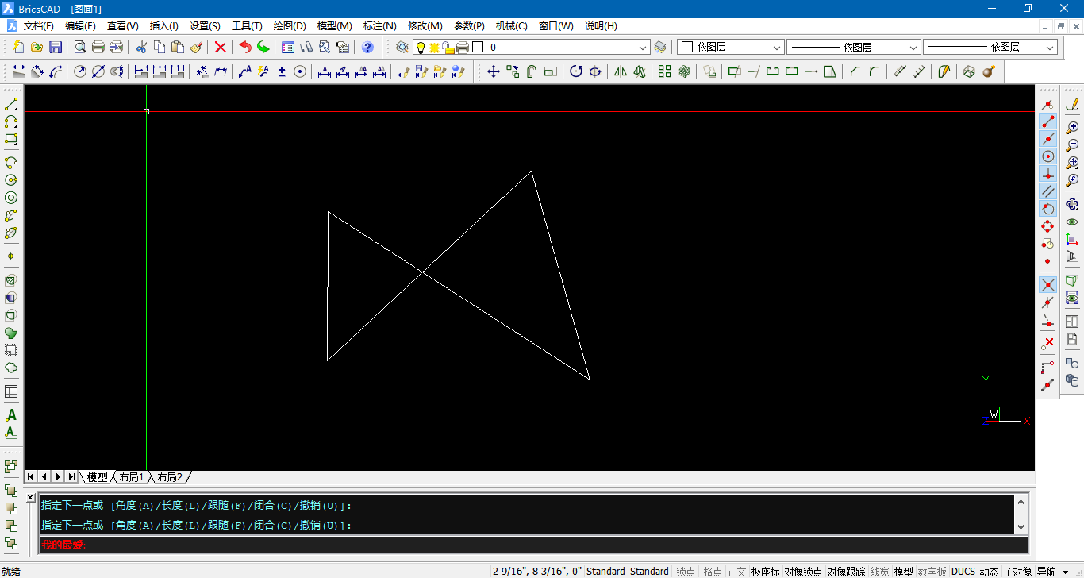Viewport: 1084px width, 578px height.
Task: Toggle 线宽 lineweight display in status bar
Action: [x=879, y=572]
